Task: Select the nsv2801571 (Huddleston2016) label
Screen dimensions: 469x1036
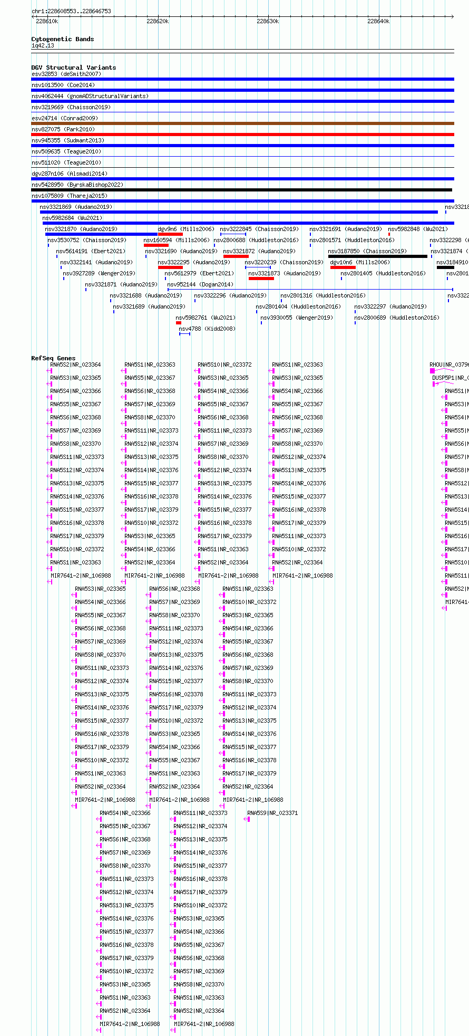Action: pos(352,240)
